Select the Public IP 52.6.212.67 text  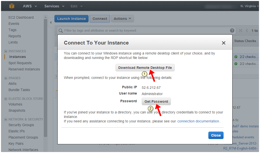[x=151, y=88]
